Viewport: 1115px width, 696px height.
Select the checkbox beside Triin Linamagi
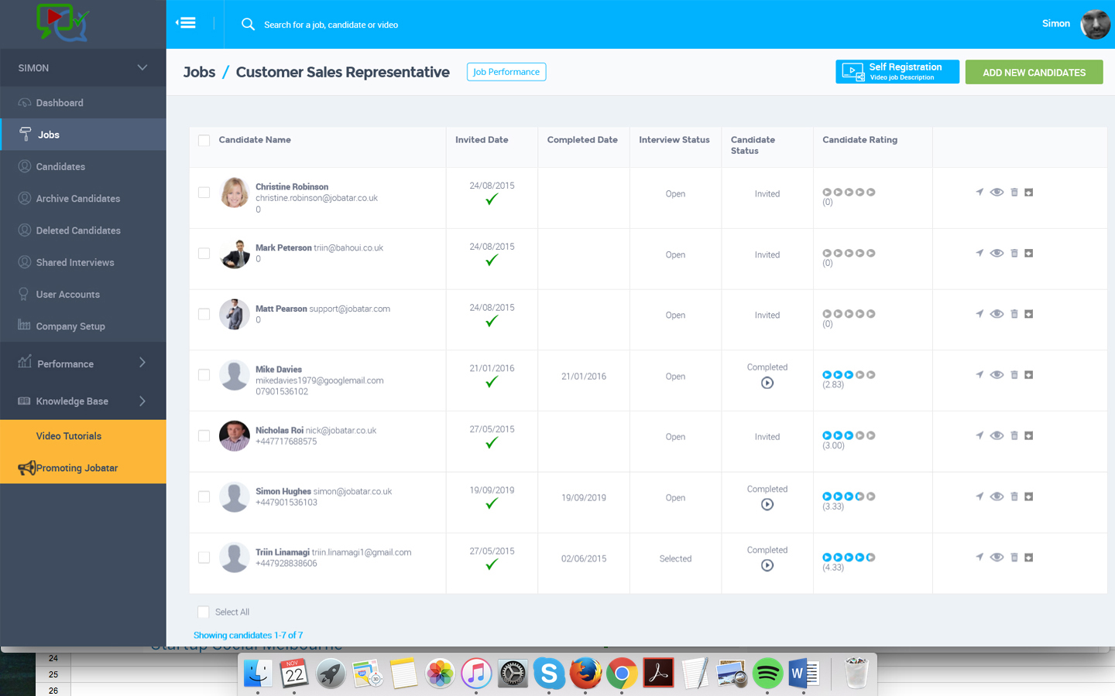pos(204,558)
